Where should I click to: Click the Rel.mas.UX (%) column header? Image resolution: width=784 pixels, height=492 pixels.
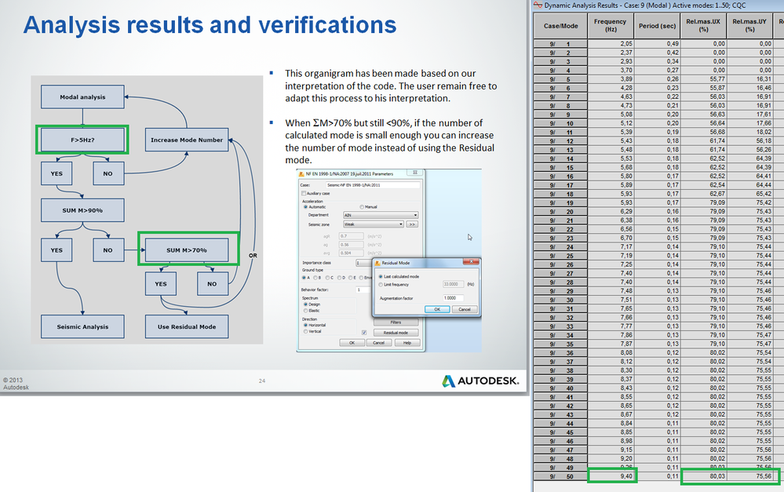(x=703, y=26)
